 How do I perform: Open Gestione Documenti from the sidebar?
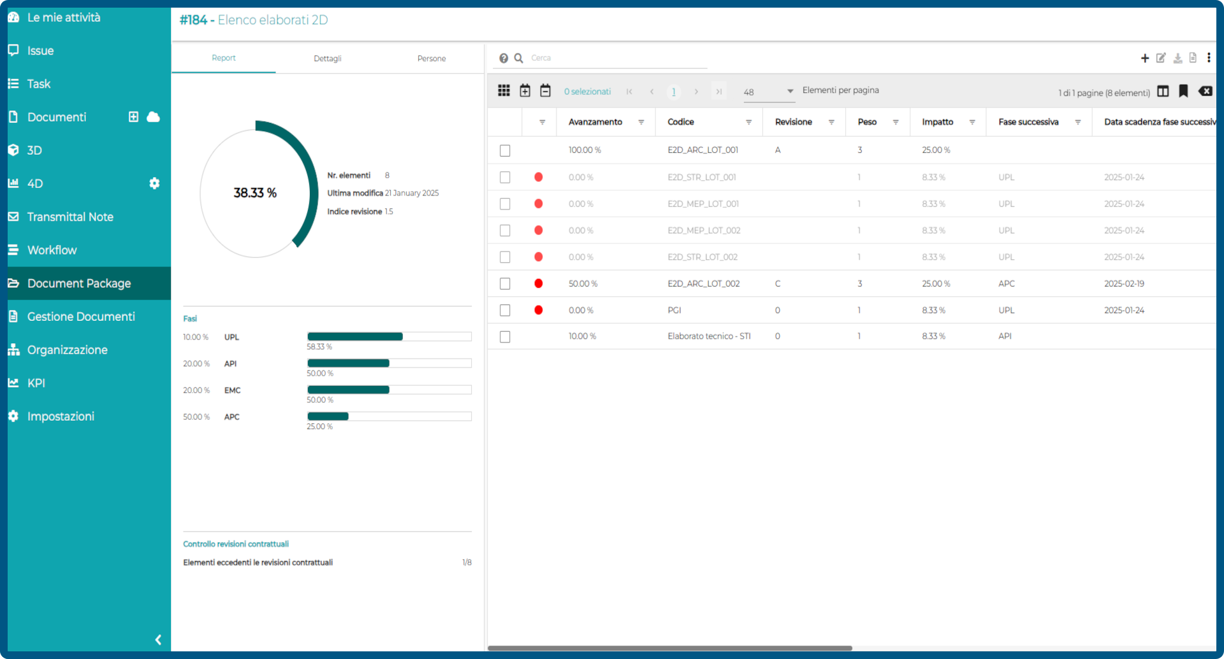coord(81,316)
